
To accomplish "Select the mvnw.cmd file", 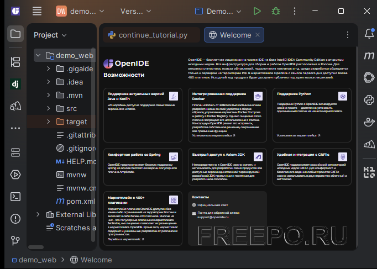I will (76, 188).
